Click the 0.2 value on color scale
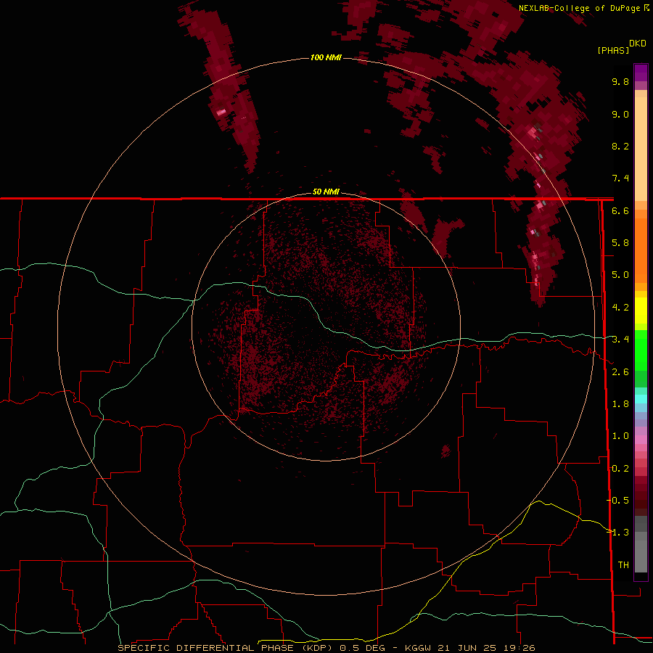653x653 pixels. 620,469
